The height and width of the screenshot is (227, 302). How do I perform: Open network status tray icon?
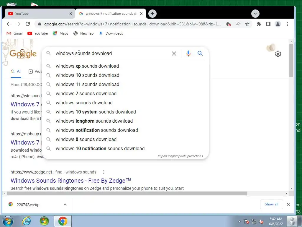(x=254, y=221)
